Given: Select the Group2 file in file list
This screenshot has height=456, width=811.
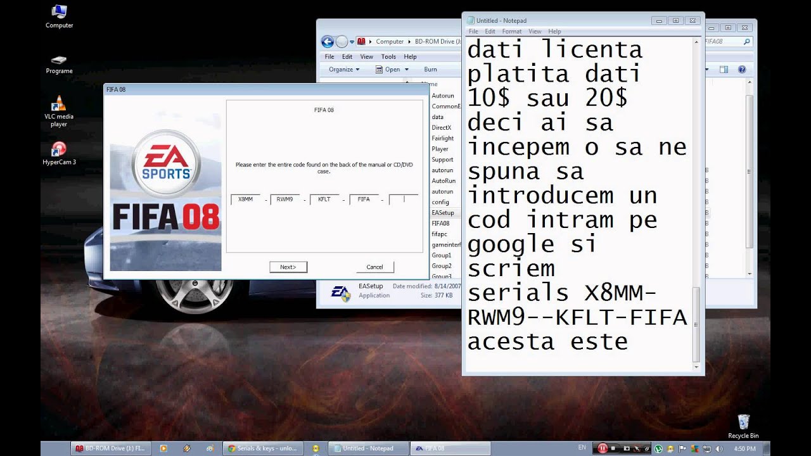Looking at the screenshot, I should pos(442,266).
